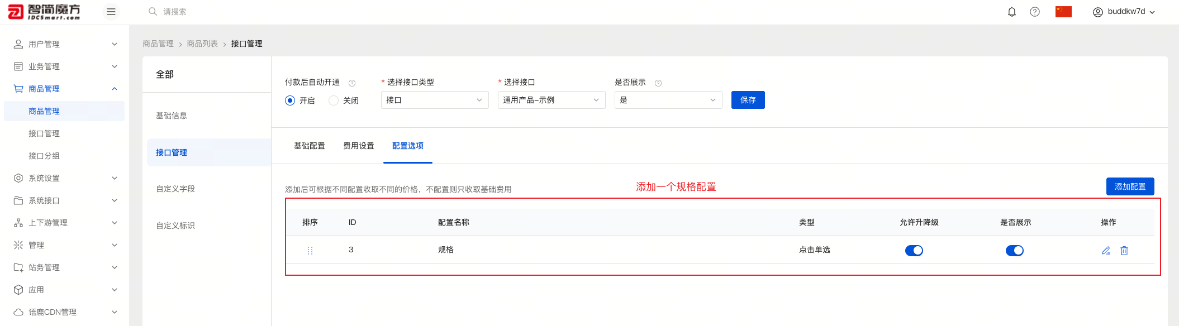
Task: Click the help icon beside 付款后自动开通
Action: (352, 83)
